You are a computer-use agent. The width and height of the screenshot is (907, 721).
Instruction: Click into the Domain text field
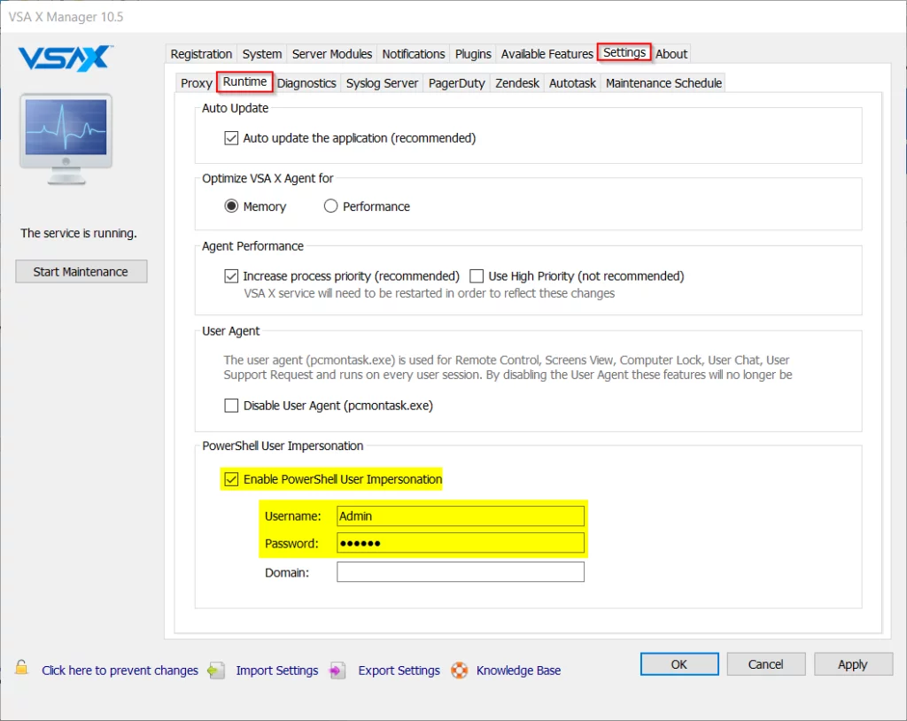(460, 572)
